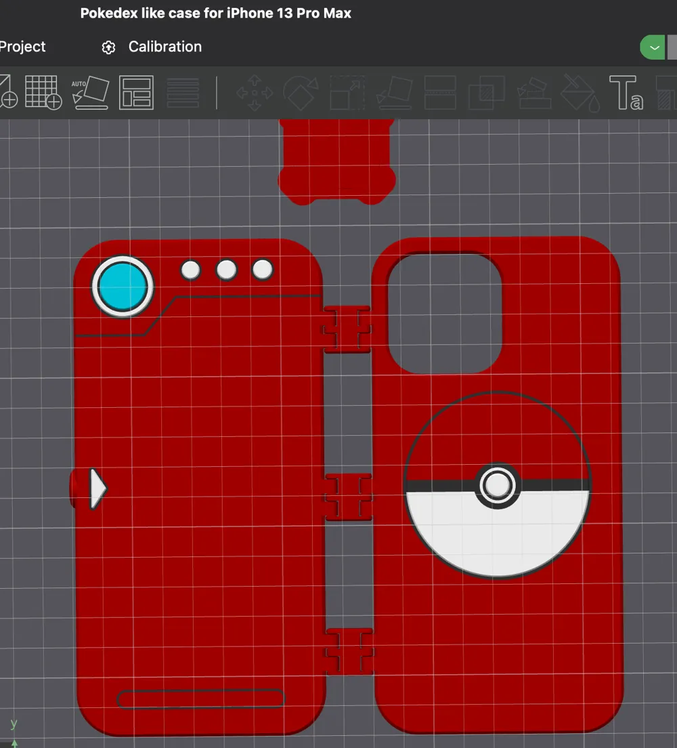The image size is (677, 748).
Task: Expand the green dropdown chevron button
Action: tap(653, 47)
